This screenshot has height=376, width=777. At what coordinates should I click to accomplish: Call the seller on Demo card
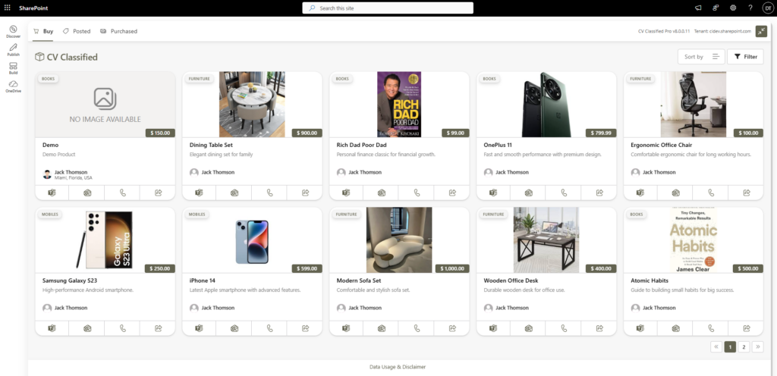[x=122, y=193]
